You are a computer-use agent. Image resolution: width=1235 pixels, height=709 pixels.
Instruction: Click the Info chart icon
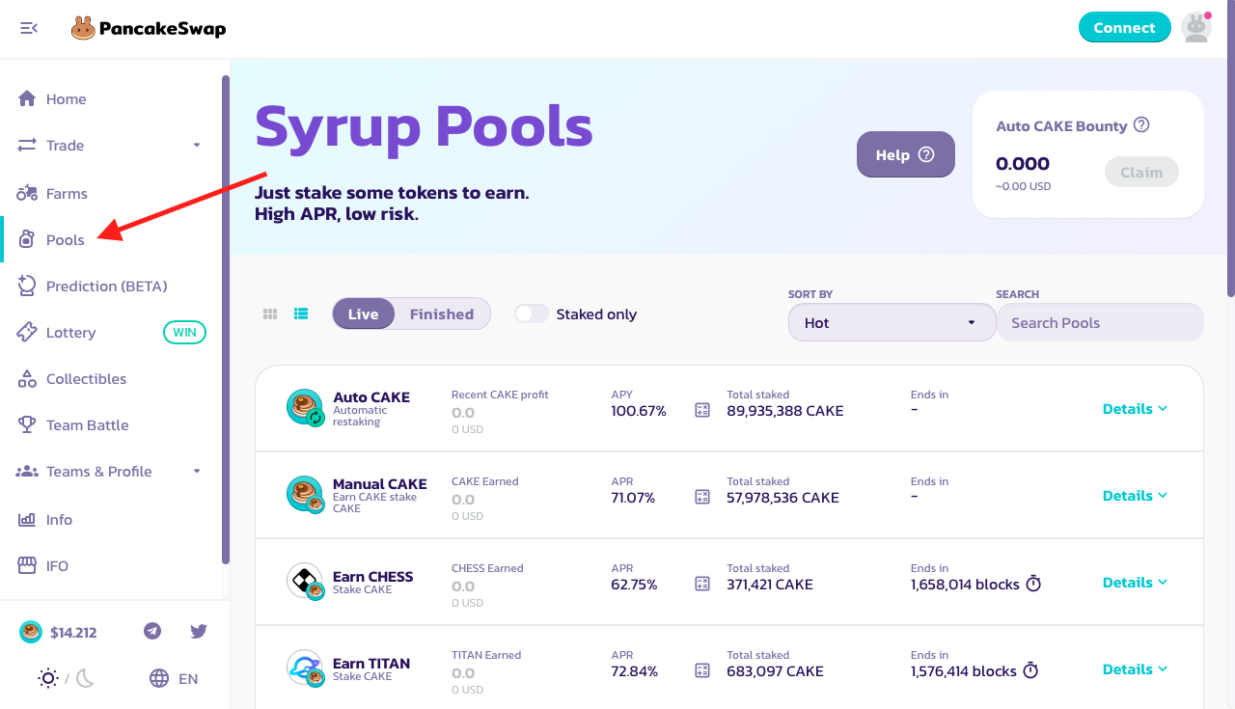[27, 519]
